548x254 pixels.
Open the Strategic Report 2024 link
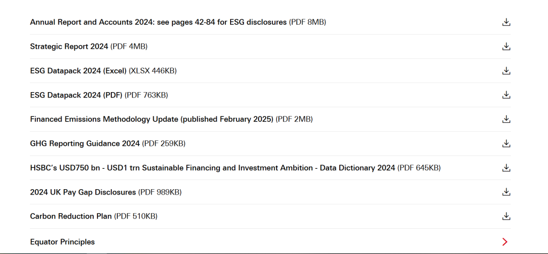pos(70,47)
